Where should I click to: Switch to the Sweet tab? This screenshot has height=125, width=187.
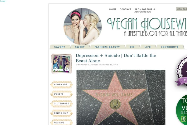pyautogui.click(x=80, y=47)
